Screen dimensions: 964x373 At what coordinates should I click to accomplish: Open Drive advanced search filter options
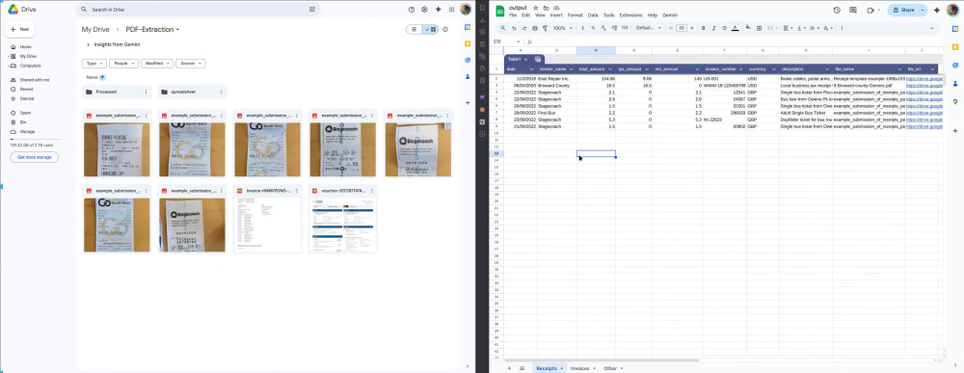click(312, 10)
